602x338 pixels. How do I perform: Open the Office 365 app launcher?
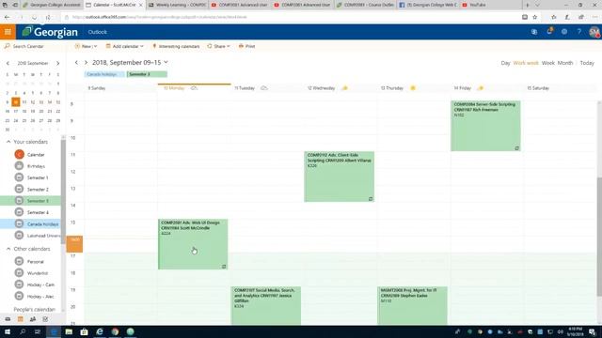(8, 32)
